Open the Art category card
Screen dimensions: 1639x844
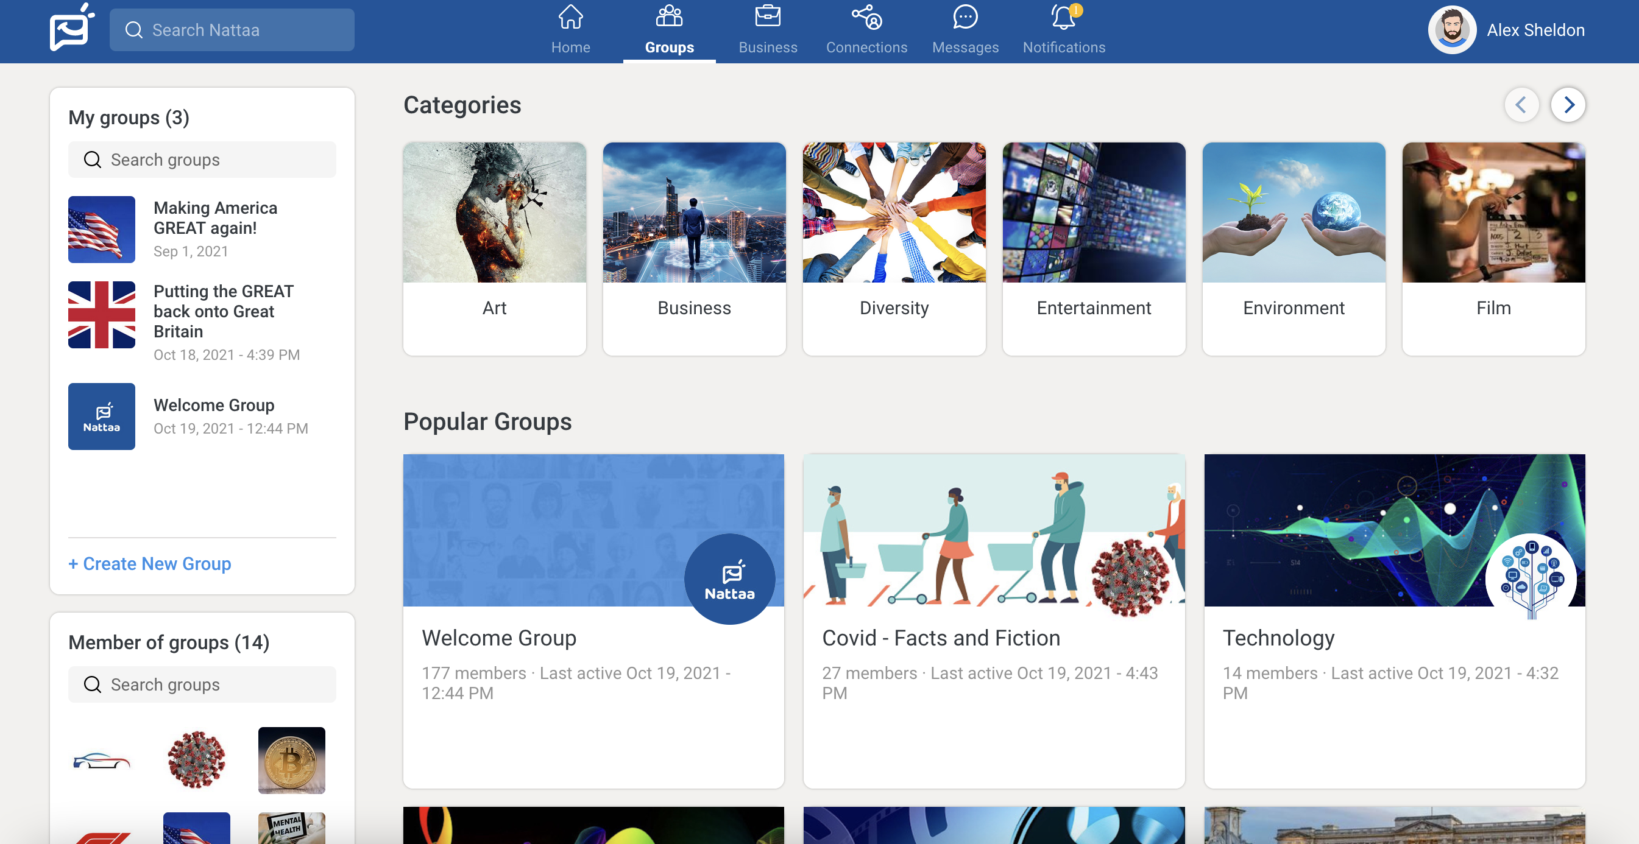[x=494, y=248]
